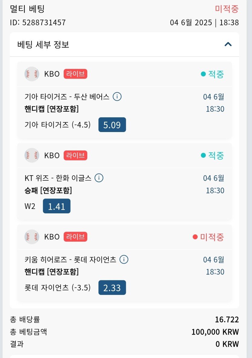Viewport: 252px width, 358px height.
Task: Click the 미적중 status of the 키움 히어로즈 bet
Action: pos(209,237)
